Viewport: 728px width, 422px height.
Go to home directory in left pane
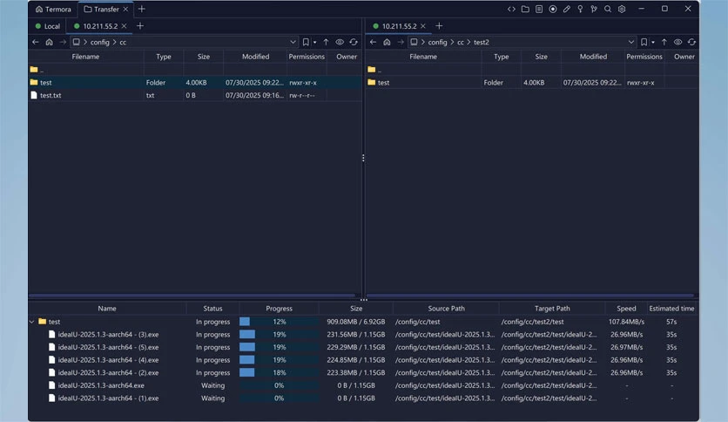coord(50,42)
